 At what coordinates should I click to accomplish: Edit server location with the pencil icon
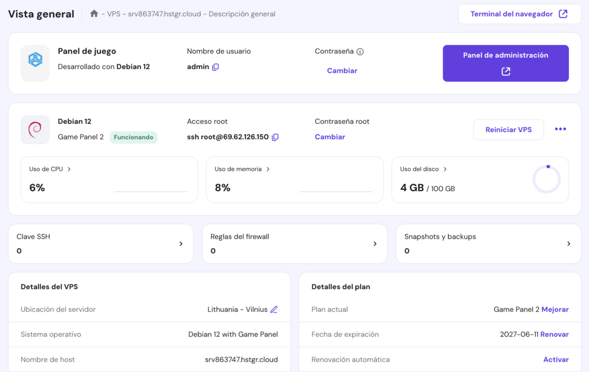click(x=274, y=309)
